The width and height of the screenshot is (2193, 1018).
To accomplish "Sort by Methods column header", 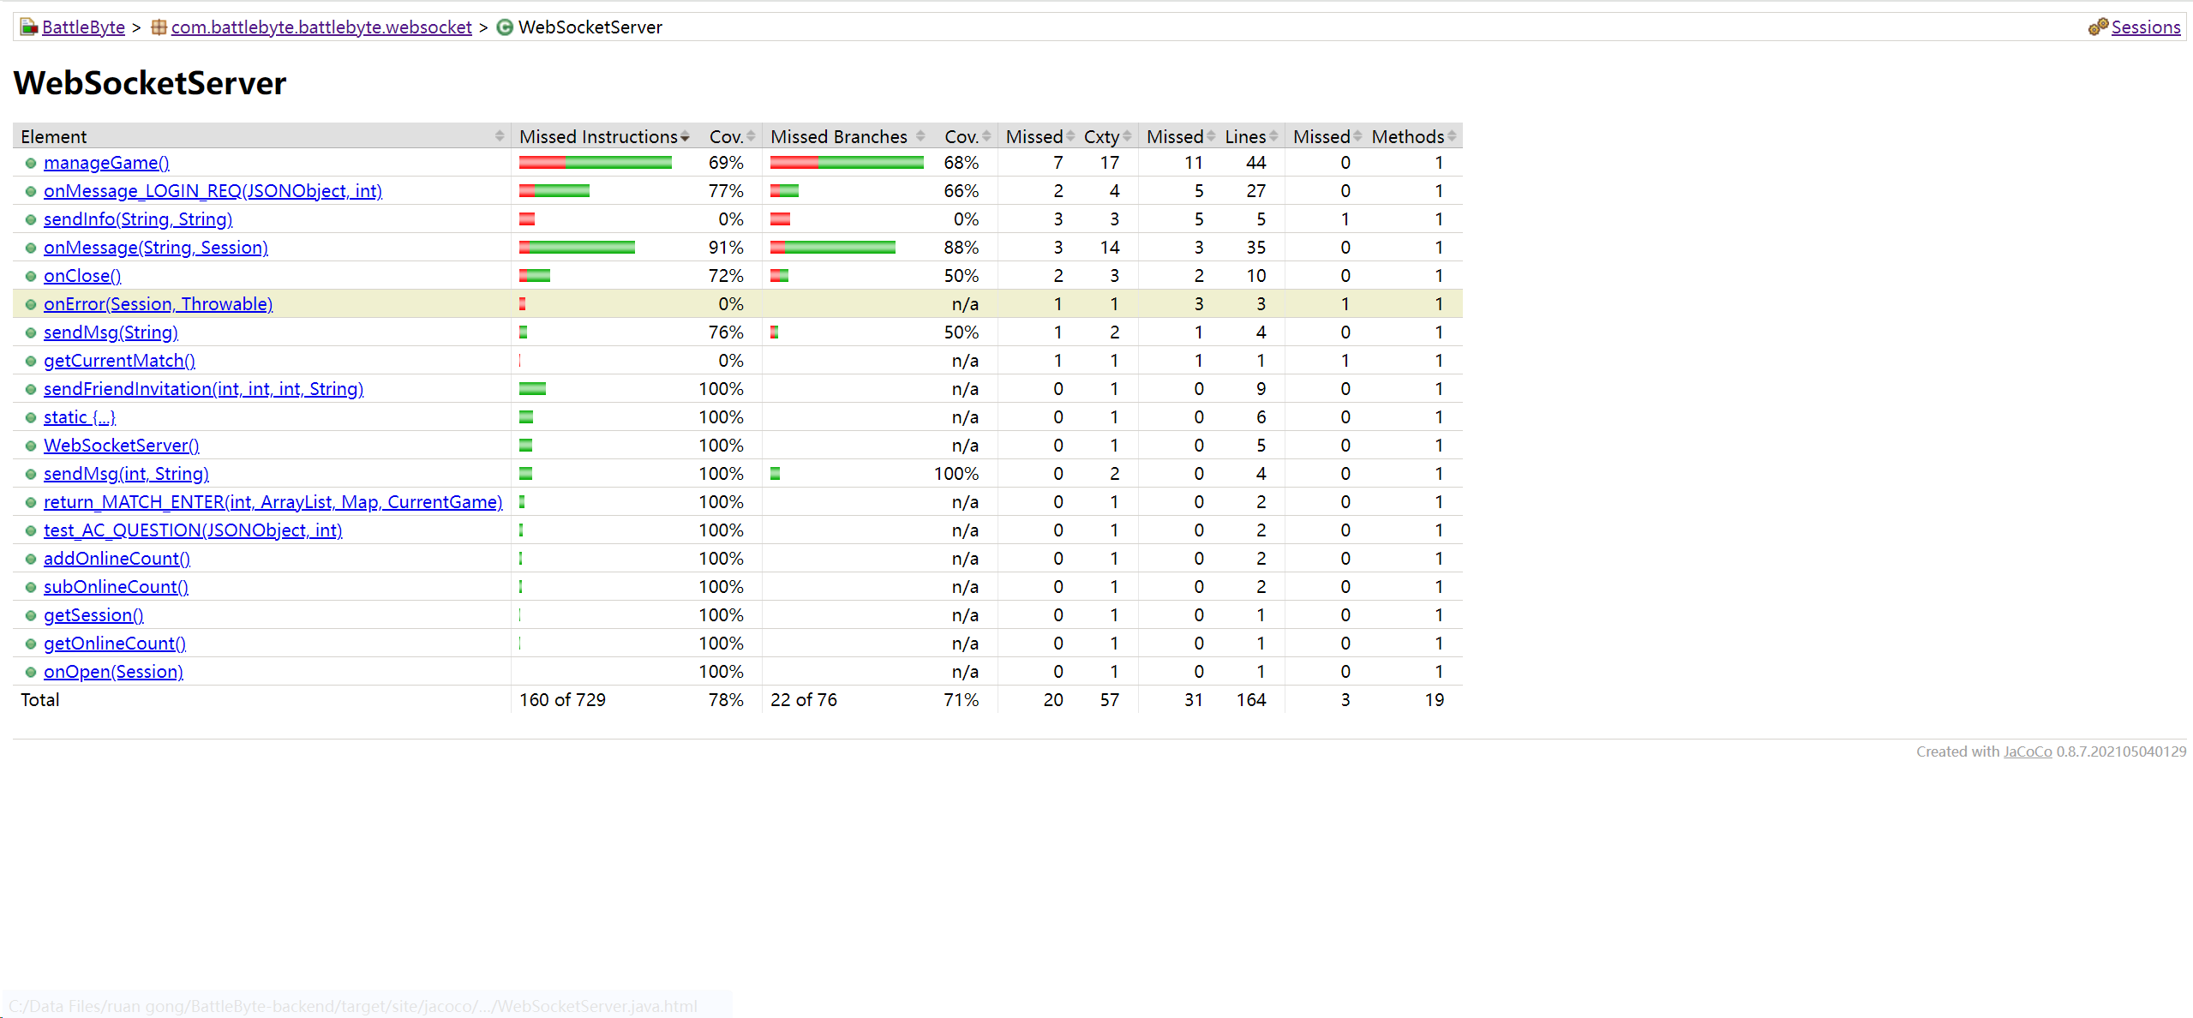I will [x=1408, y=136].
